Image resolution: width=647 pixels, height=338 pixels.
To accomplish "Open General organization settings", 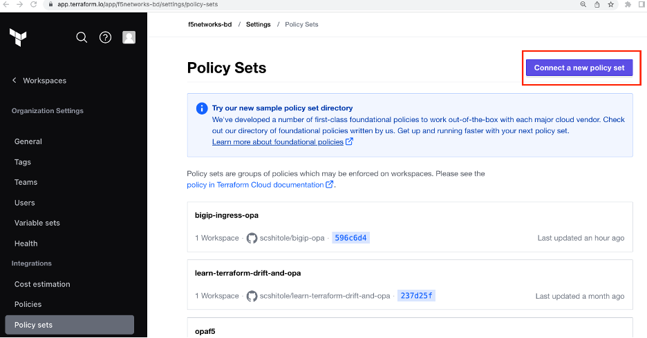I will pos(28,141).
